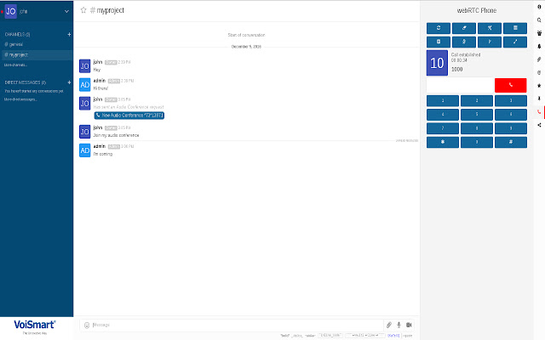Click the 'Call established' status text
Viewport: 545px width, 340px height.
(466, 54)
